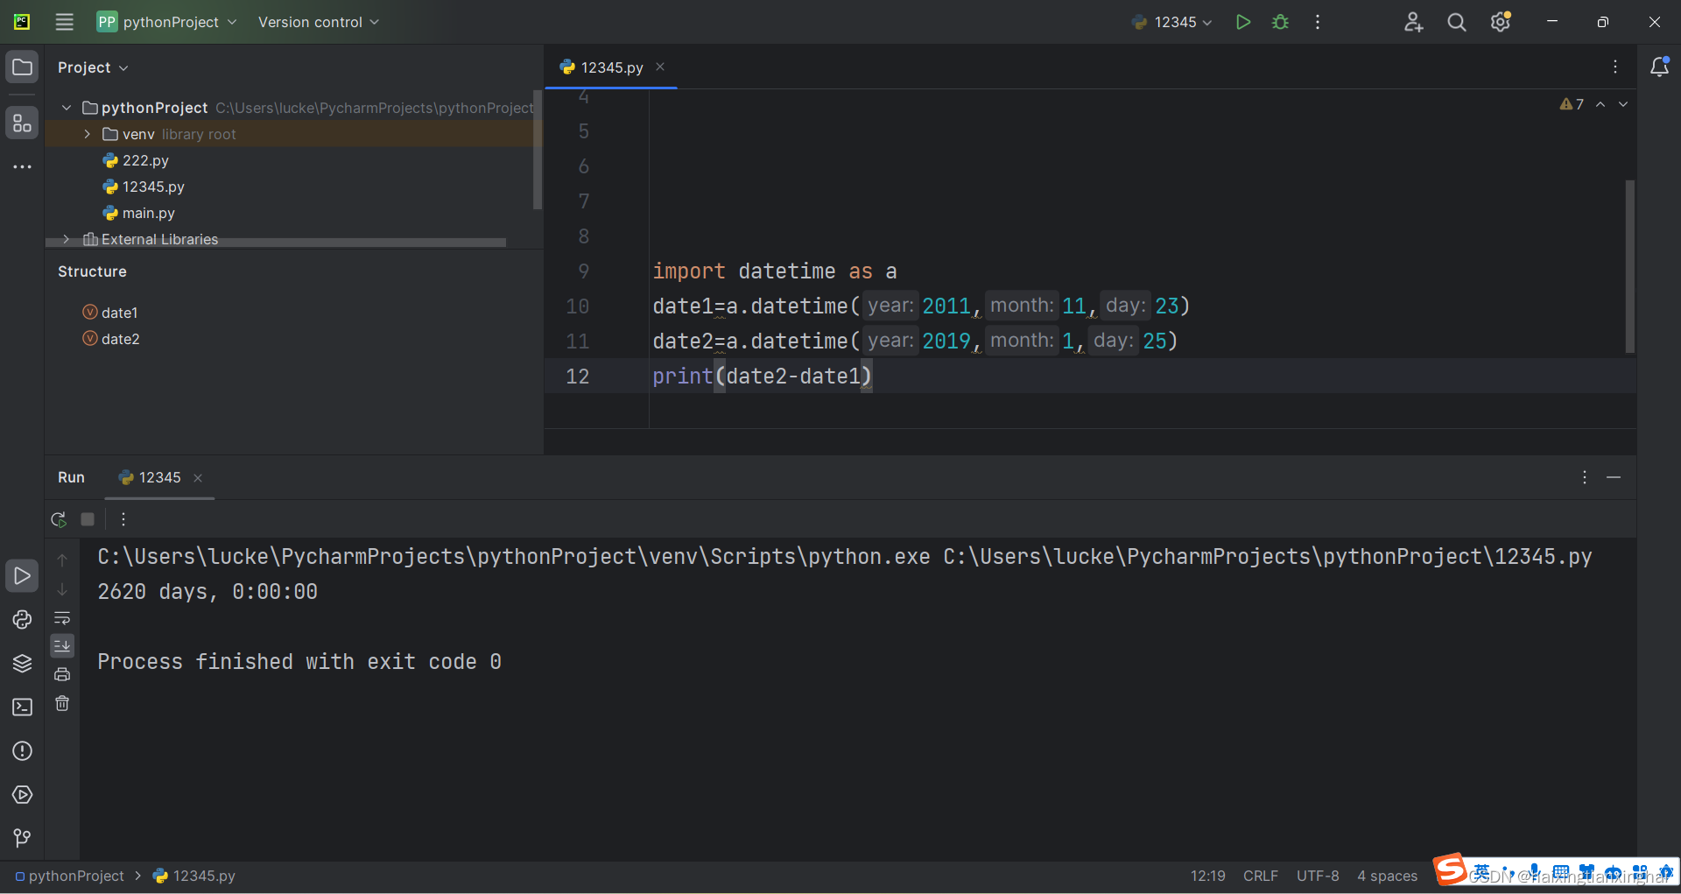Click the Run panel title
1681x894 pixels.
coord(71,477)
